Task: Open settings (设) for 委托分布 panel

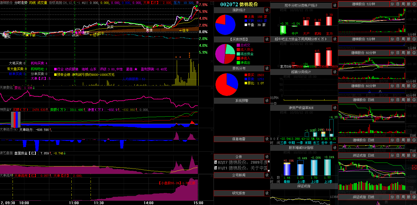Action: pos(267,68)
